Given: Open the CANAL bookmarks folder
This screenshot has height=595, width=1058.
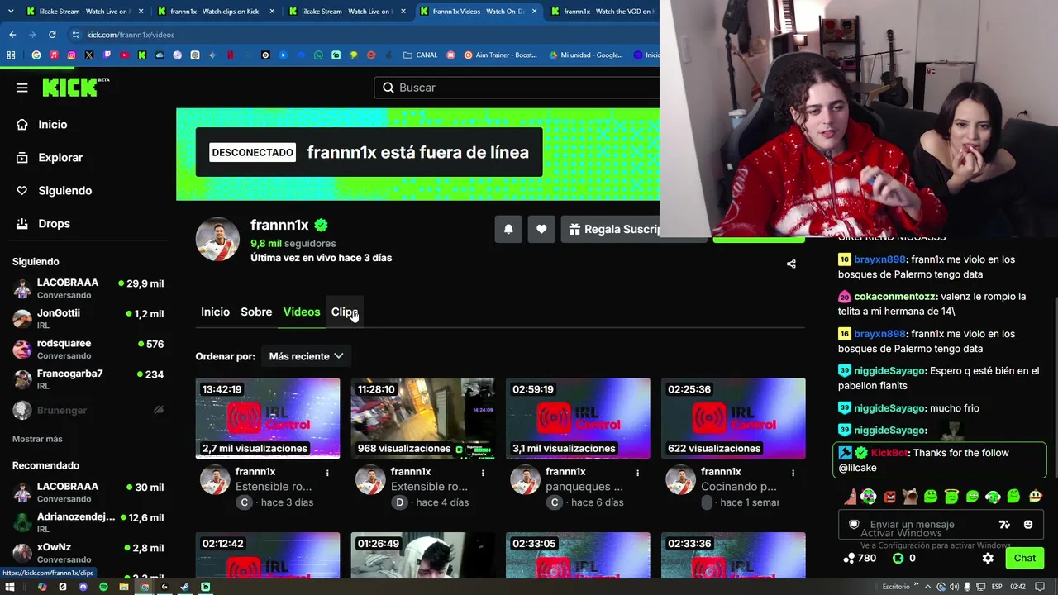Looking at the screenshot, I should pyautogui.click(x=421, y=55).
